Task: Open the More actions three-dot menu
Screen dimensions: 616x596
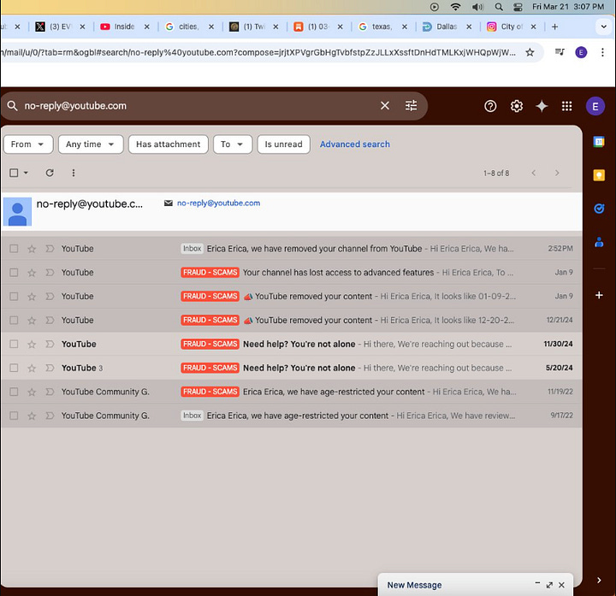Action: [x=73, y=173]
